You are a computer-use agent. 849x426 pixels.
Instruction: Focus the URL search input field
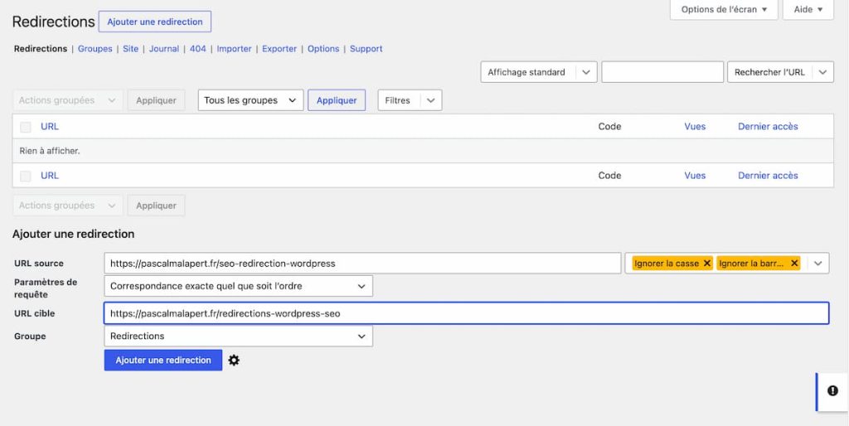click(x=662, y=72)
